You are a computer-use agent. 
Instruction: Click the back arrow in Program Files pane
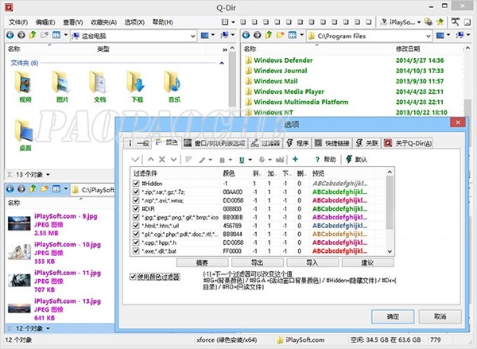point(246,35)
